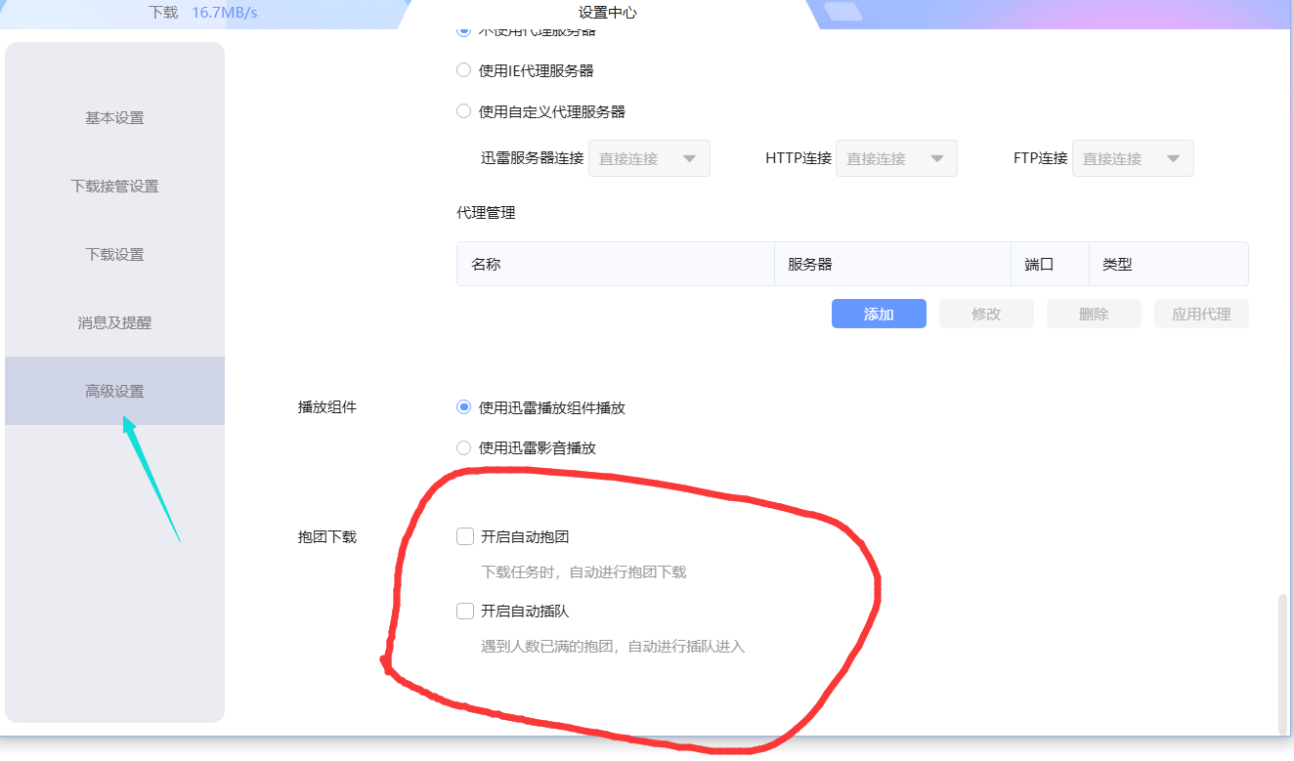
Task: Click the 添加 button to add proxy
Action: pos(878,313)
